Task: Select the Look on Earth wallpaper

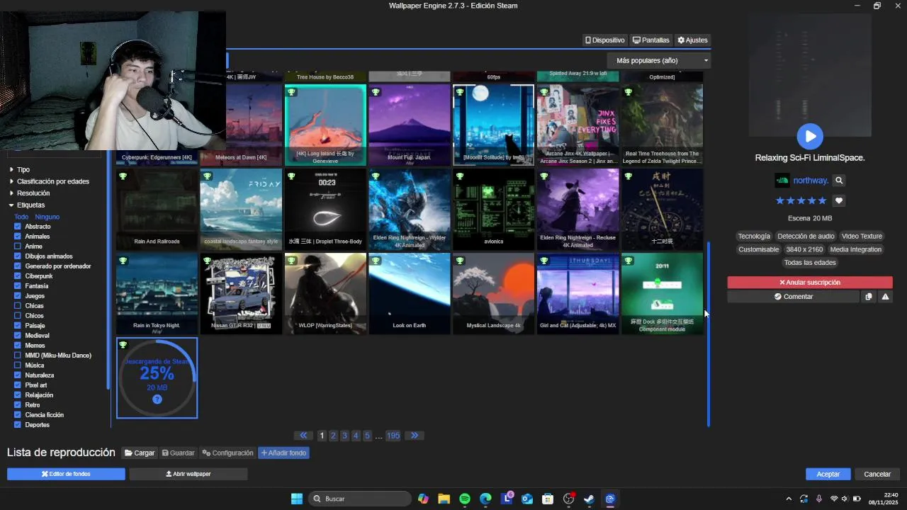Action: 410,293
